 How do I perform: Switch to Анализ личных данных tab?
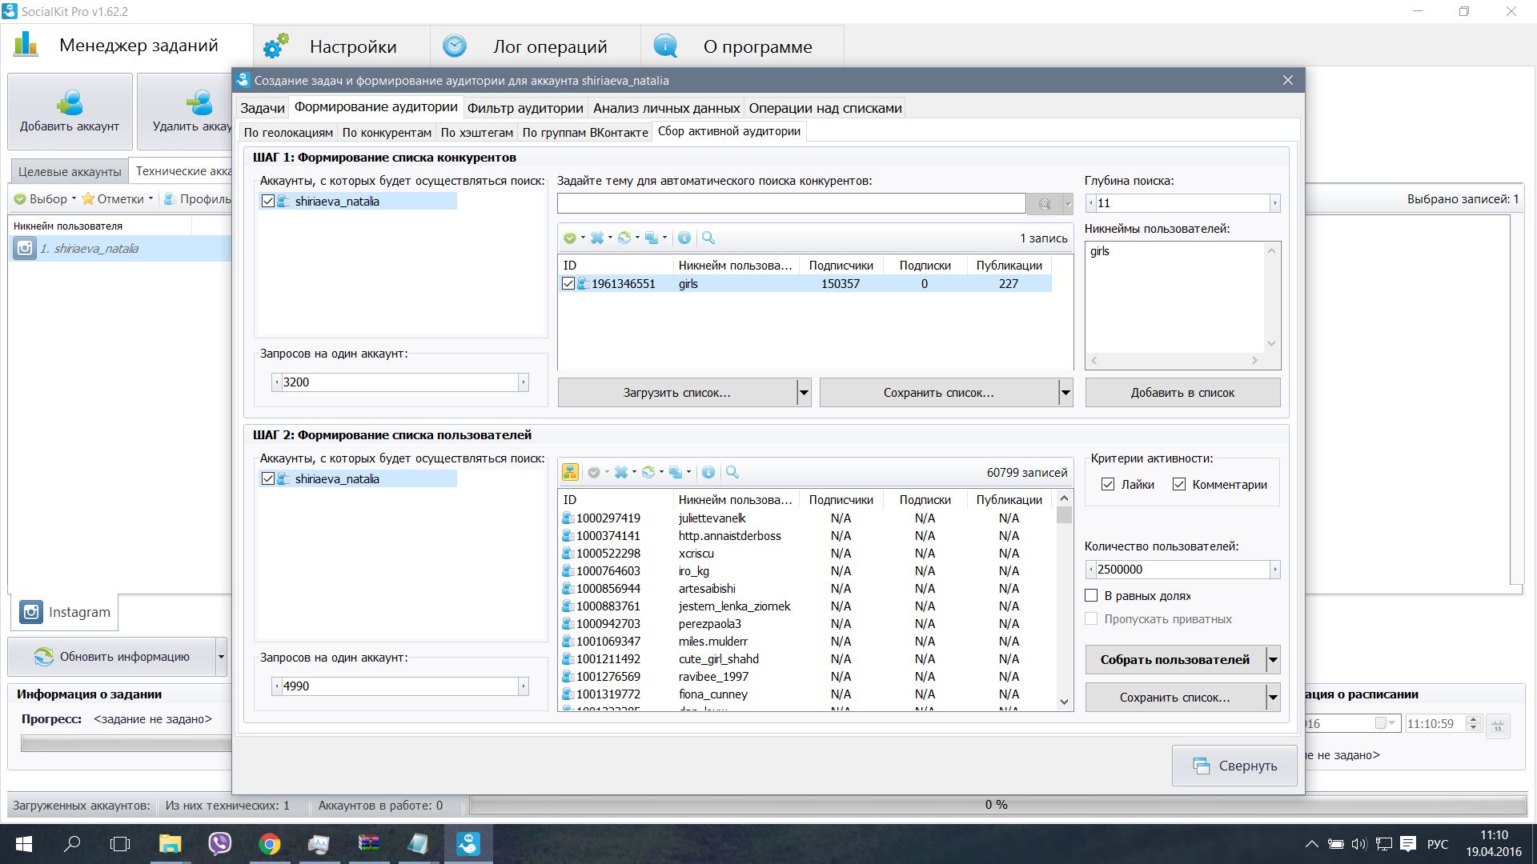(x=666, y=108)
